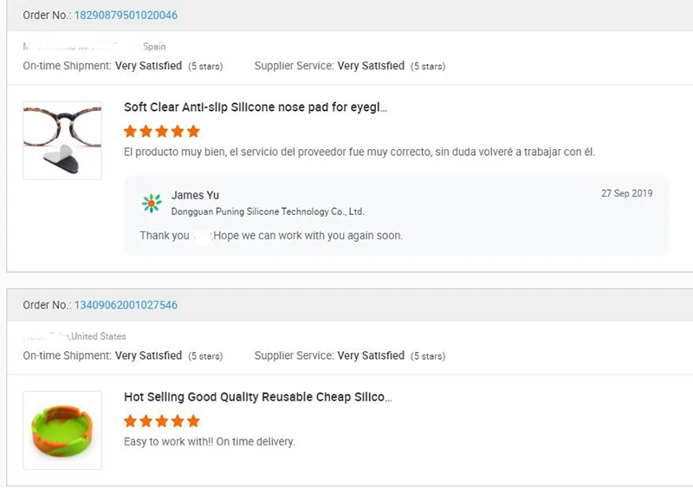This screenshot has height=488, width=693.
Task: Open the eyeglasses nose pad product thumbnail
Action: tap(62, 140)
